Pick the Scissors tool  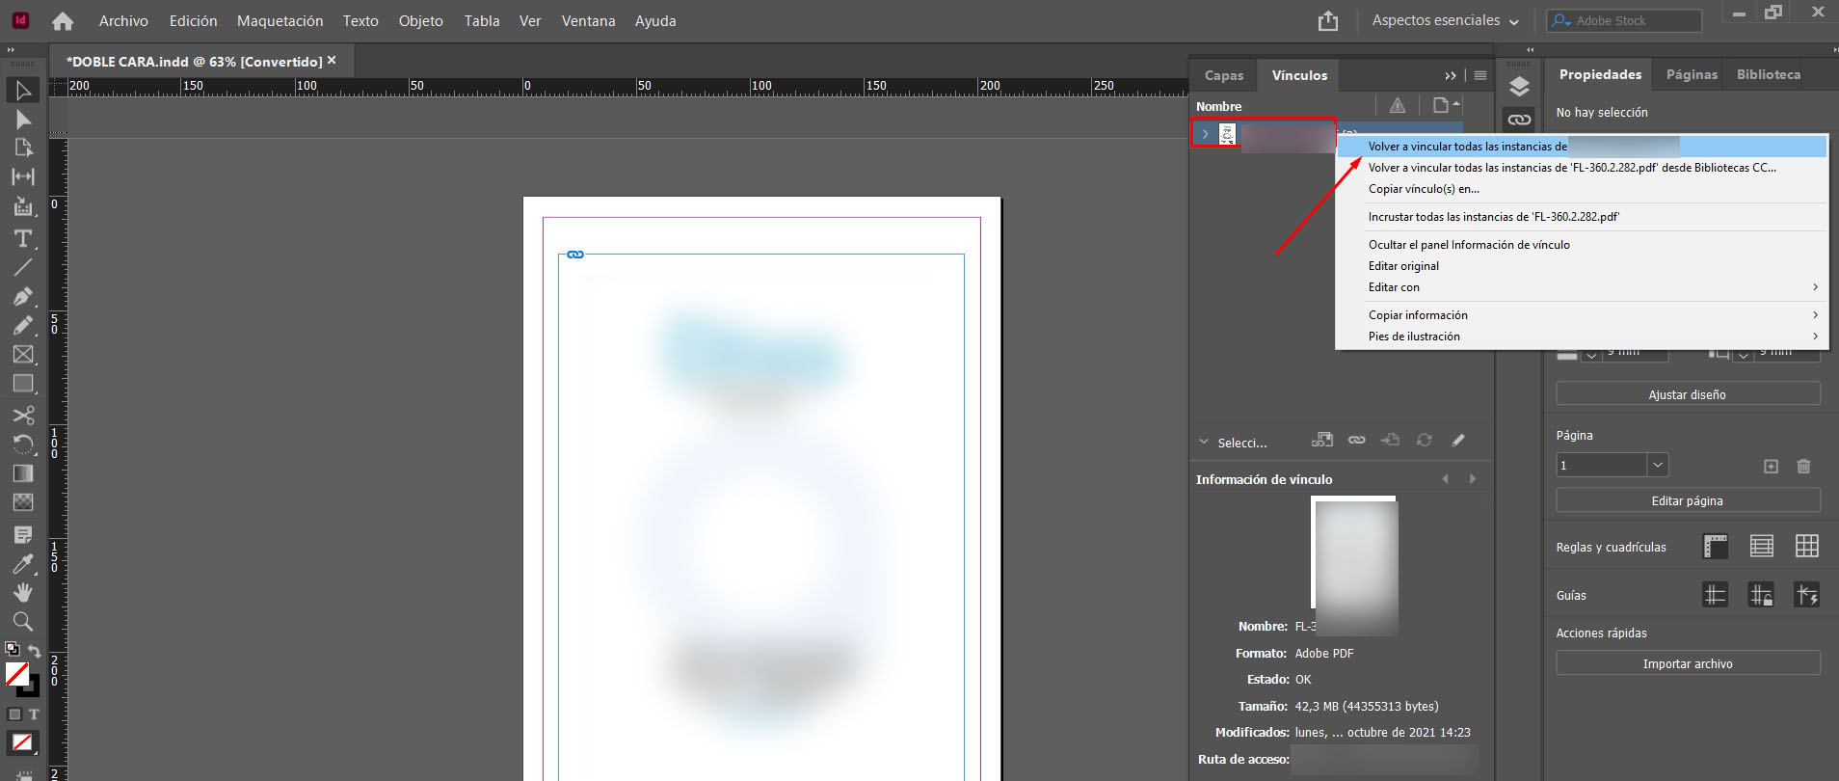coord(23,415)
